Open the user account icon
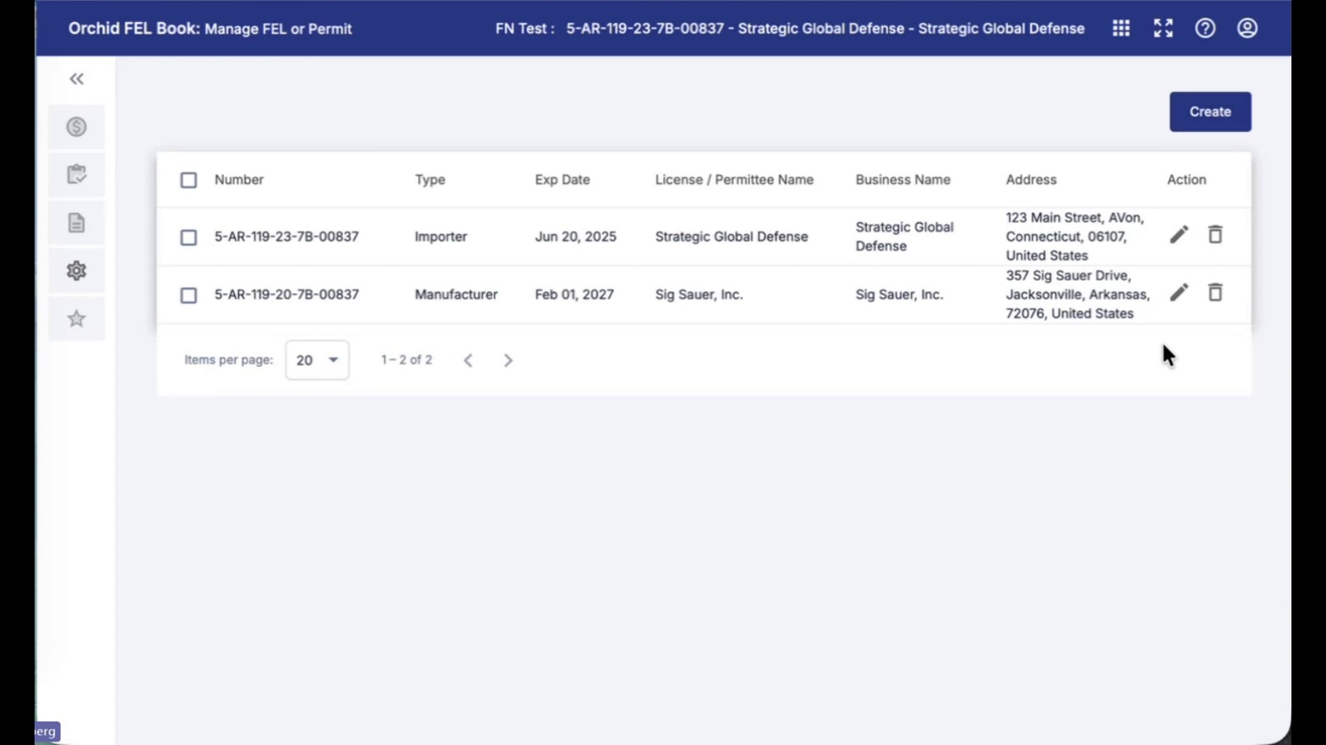 click(x=1247, y=28)
